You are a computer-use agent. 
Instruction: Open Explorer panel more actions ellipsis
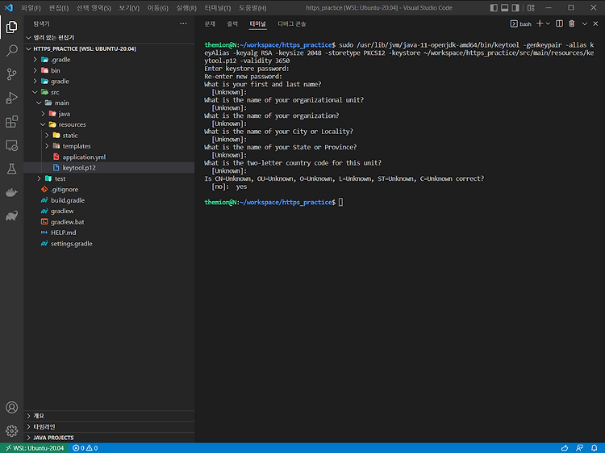pyautogui.click(x=183, y=24)
